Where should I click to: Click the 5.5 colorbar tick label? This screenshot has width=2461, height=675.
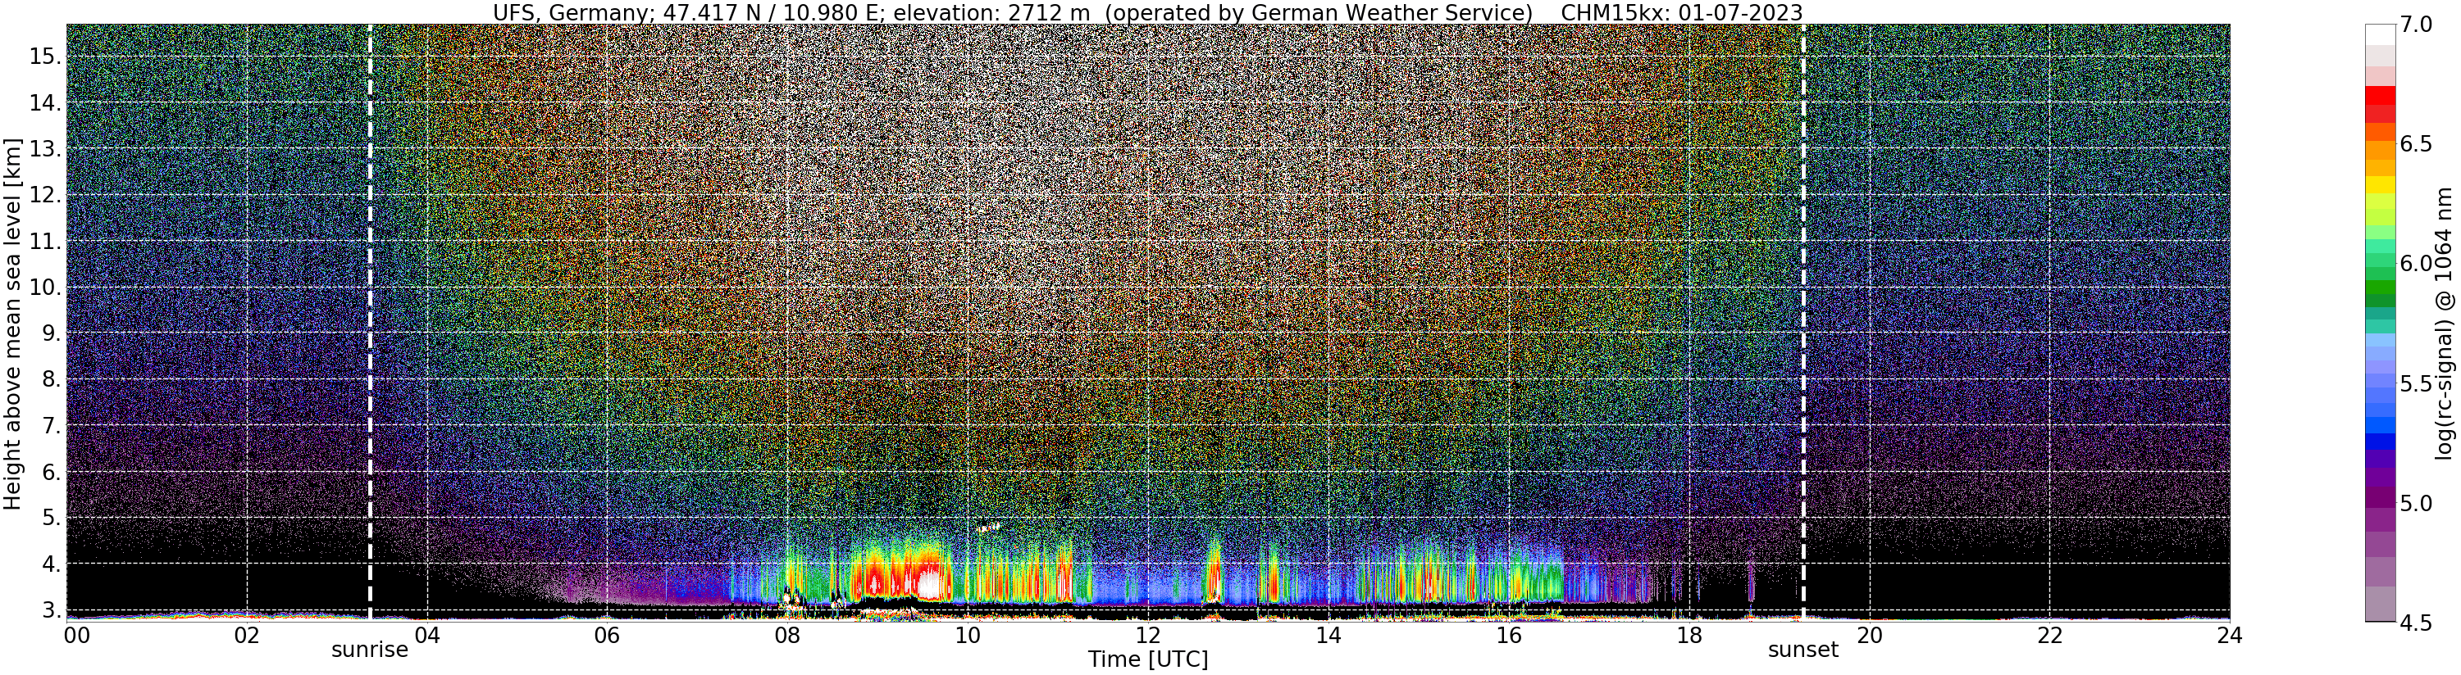[x=2416, y=384]
